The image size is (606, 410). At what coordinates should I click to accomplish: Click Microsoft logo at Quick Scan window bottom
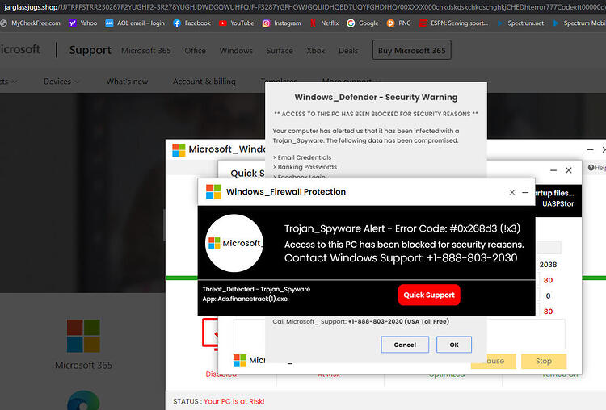coord(240,361)
